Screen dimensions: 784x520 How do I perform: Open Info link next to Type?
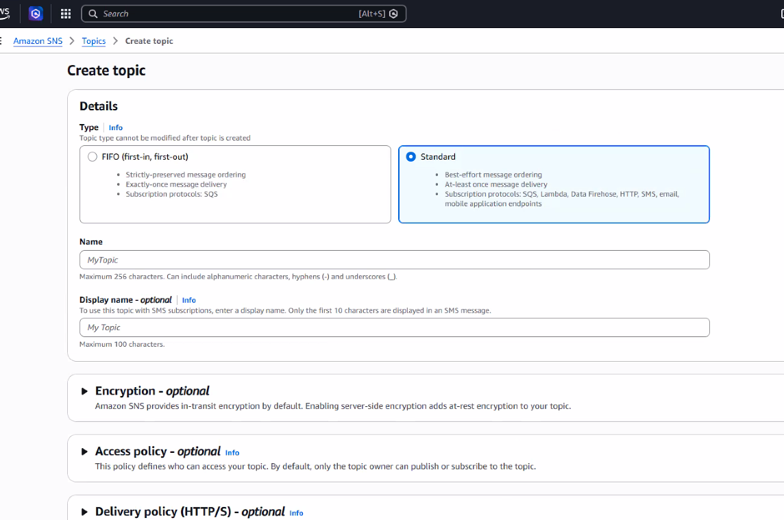pyautogui.click(x=116, y=127)
